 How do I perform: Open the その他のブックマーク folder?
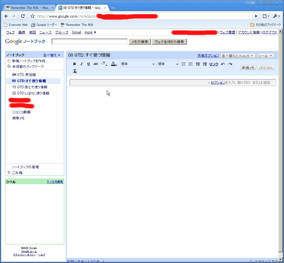pos(265,25)
